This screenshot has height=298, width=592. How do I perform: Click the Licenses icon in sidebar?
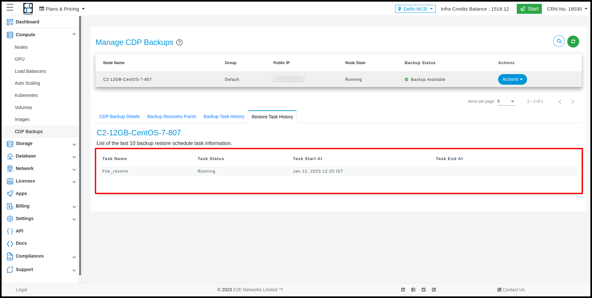point(10,181)
